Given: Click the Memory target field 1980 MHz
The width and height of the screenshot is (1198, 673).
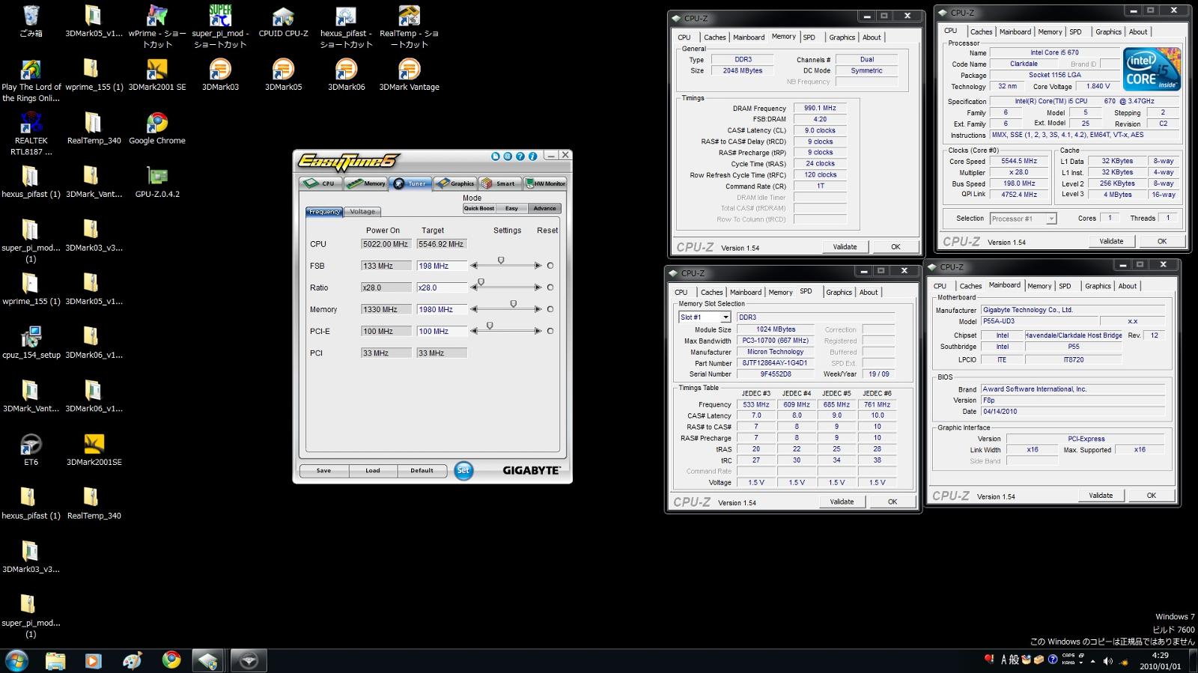Looking at the screenshot, I should tap(442, 309).
